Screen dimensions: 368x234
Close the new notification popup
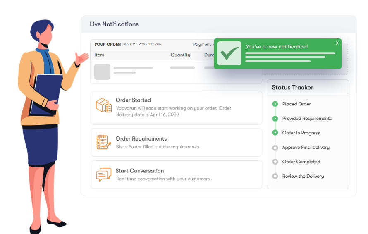pyautogui.click(x=337, y=43)
